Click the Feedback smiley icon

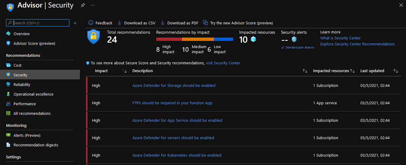[91, 23]
